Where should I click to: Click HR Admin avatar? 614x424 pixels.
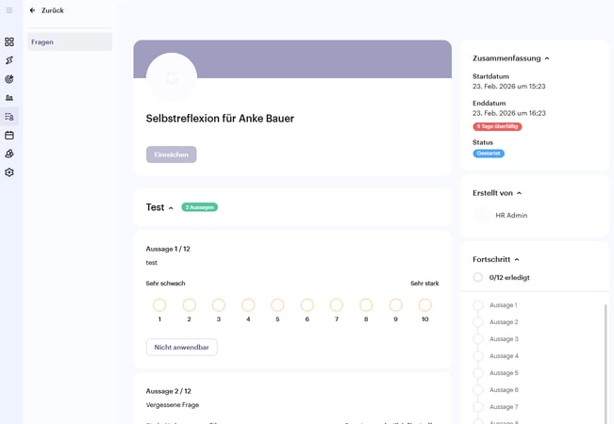click(482, 216)
